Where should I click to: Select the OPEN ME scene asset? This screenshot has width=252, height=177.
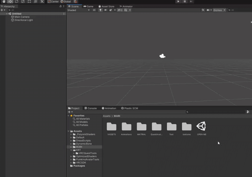202,128
